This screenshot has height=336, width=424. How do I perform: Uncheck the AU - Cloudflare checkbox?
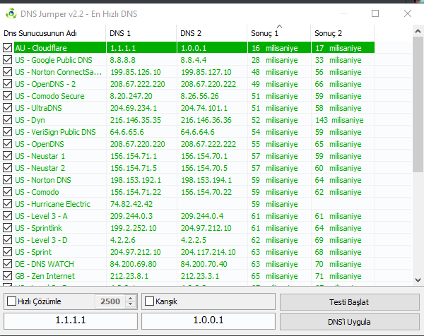[7, 48]
